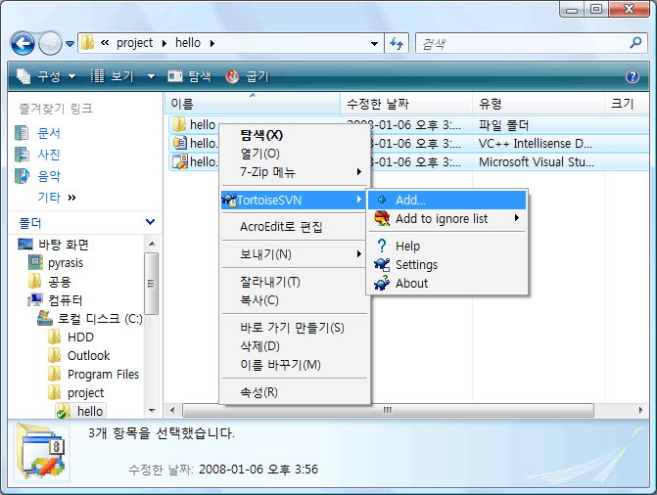
Task: Open the 보기 toolbar dropdown arrow
Action: 151,76
